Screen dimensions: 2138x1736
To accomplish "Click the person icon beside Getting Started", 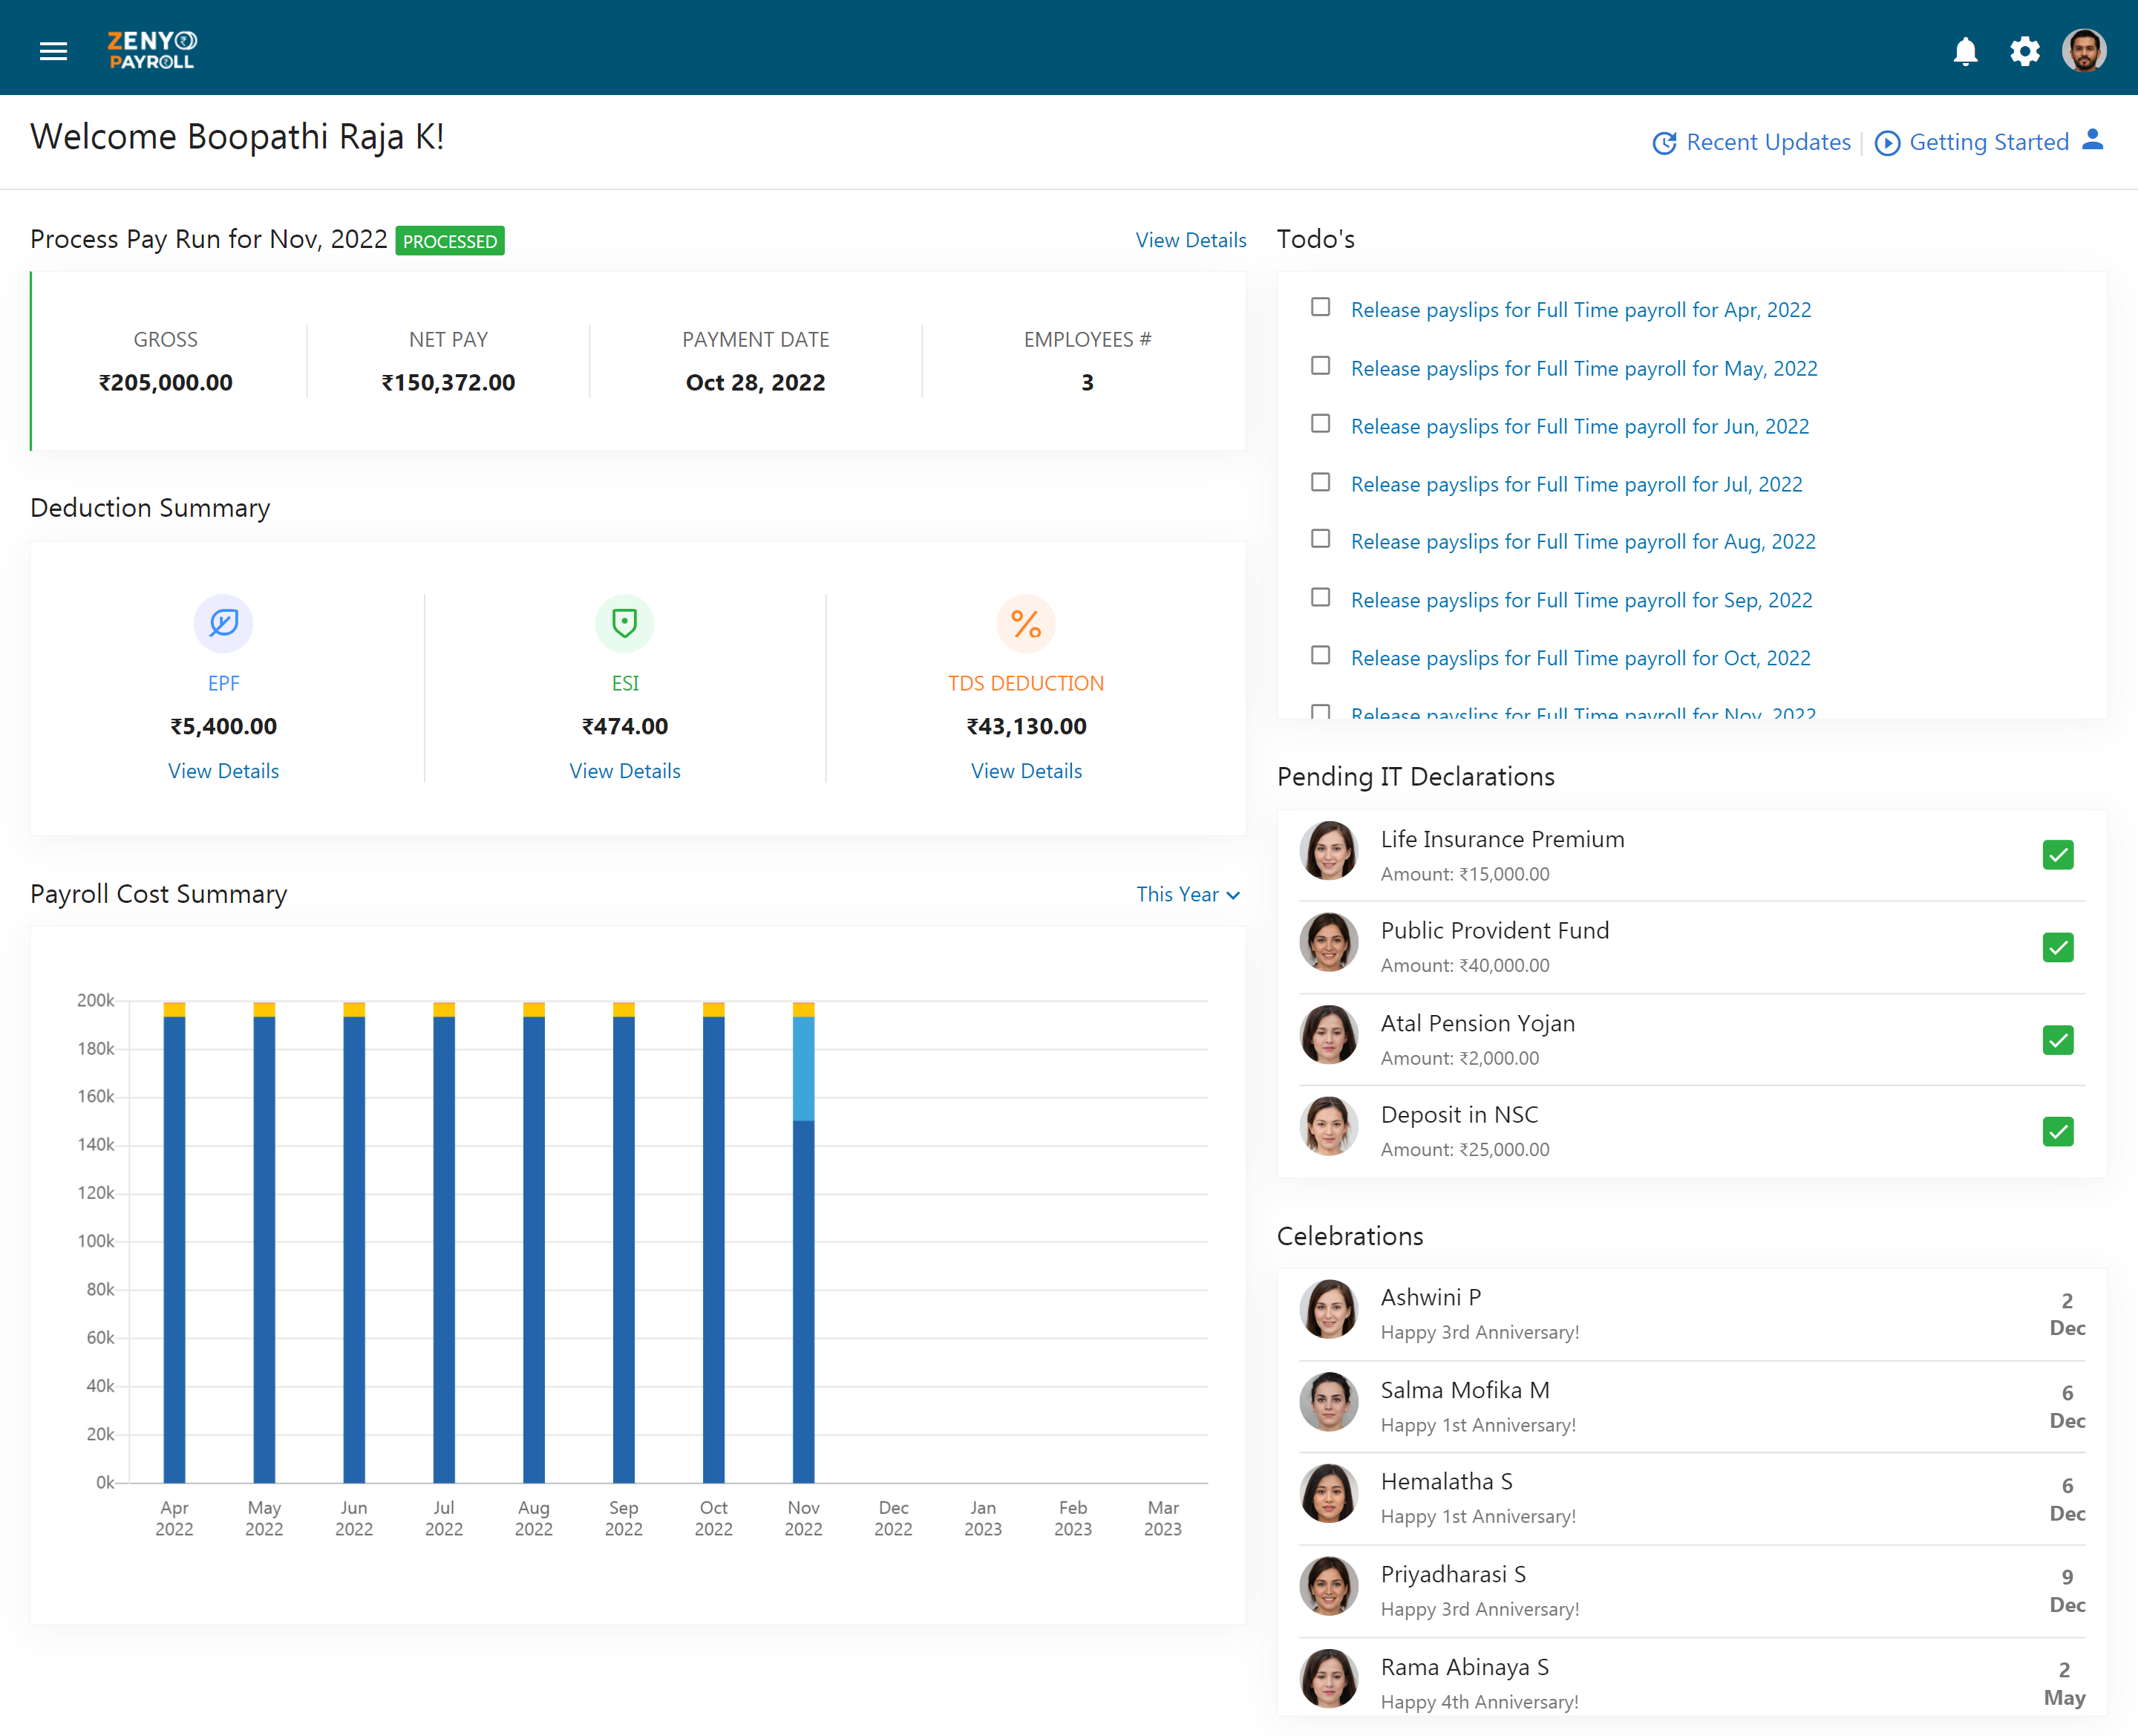I will pos(2092,140).
